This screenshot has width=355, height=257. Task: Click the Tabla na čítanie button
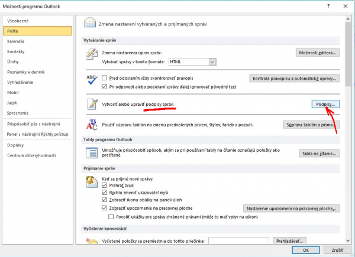coord(319,154)
